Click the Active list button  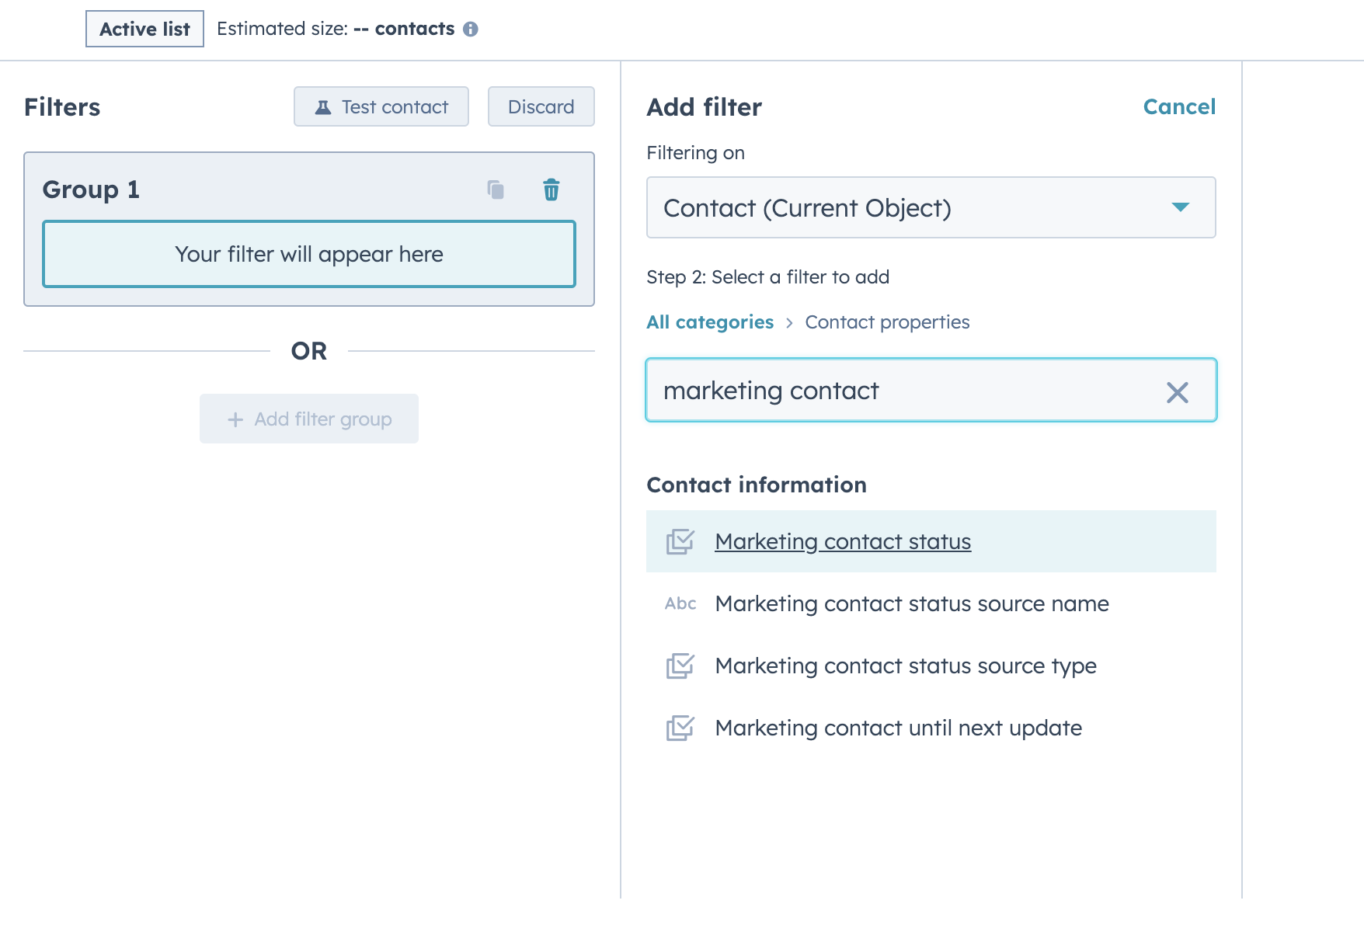144,29
